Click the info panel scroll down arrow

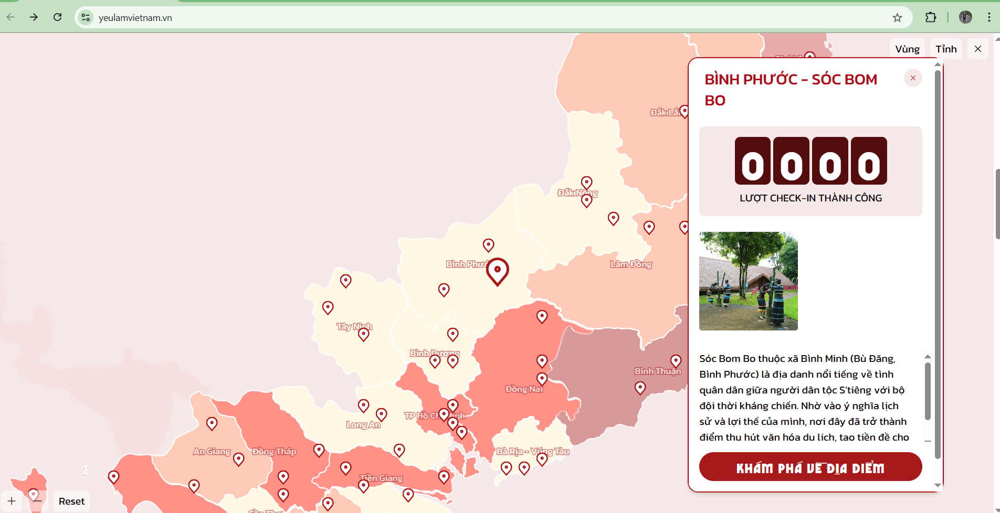(x=938, y=485)
